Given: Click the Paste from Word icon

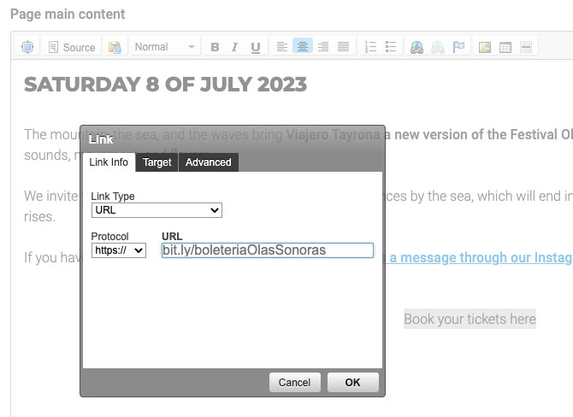Looking at the screenshot, I should (x=115, y=47).
